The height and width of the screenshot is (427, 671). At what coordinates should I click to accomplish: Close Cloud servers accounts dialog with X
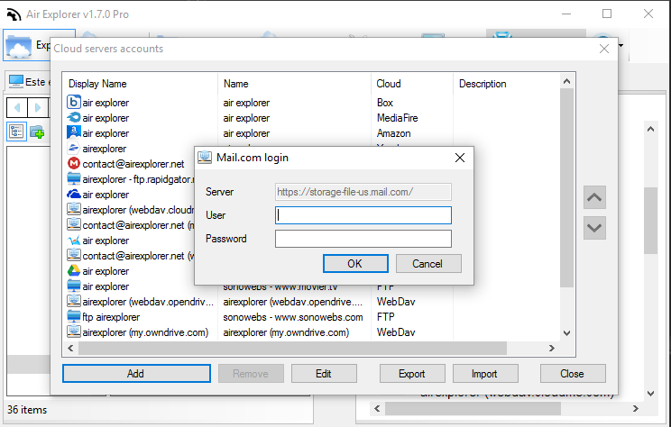coord(604,49)
